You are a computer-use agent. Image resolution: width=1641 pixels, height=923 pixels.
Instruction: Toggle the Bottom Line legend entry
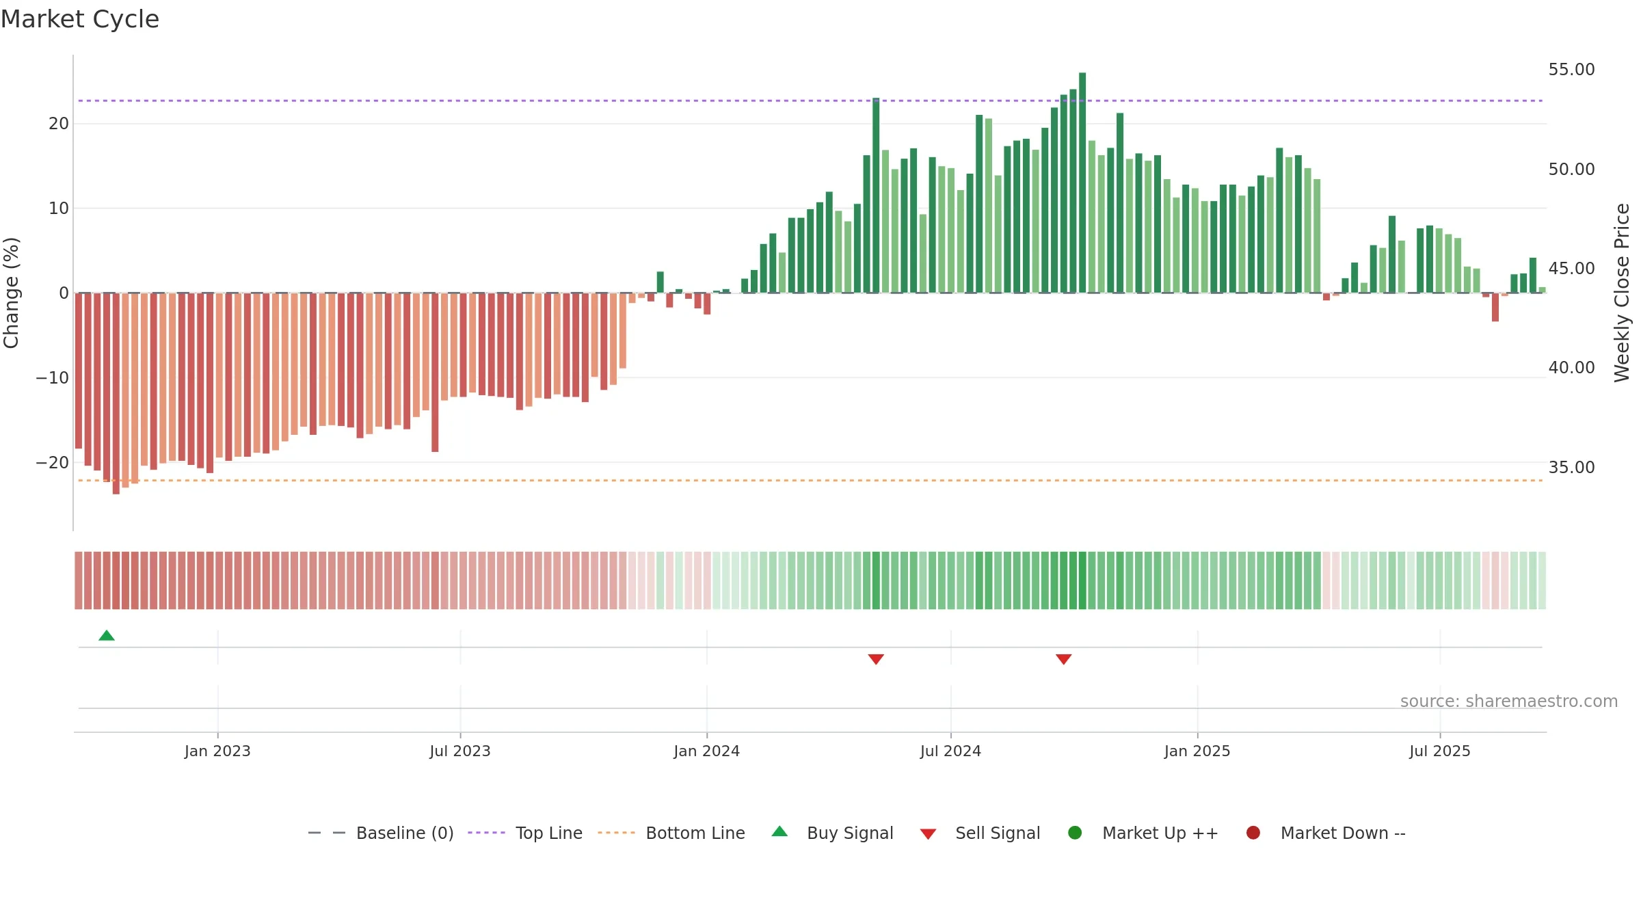click(x=671, y=833)
